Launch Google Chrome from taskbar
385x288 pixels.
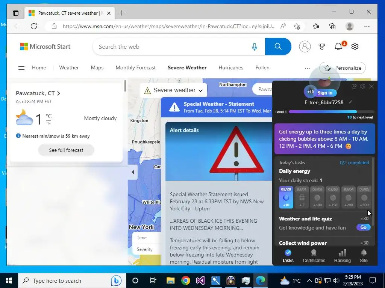(x=186, y=280)
